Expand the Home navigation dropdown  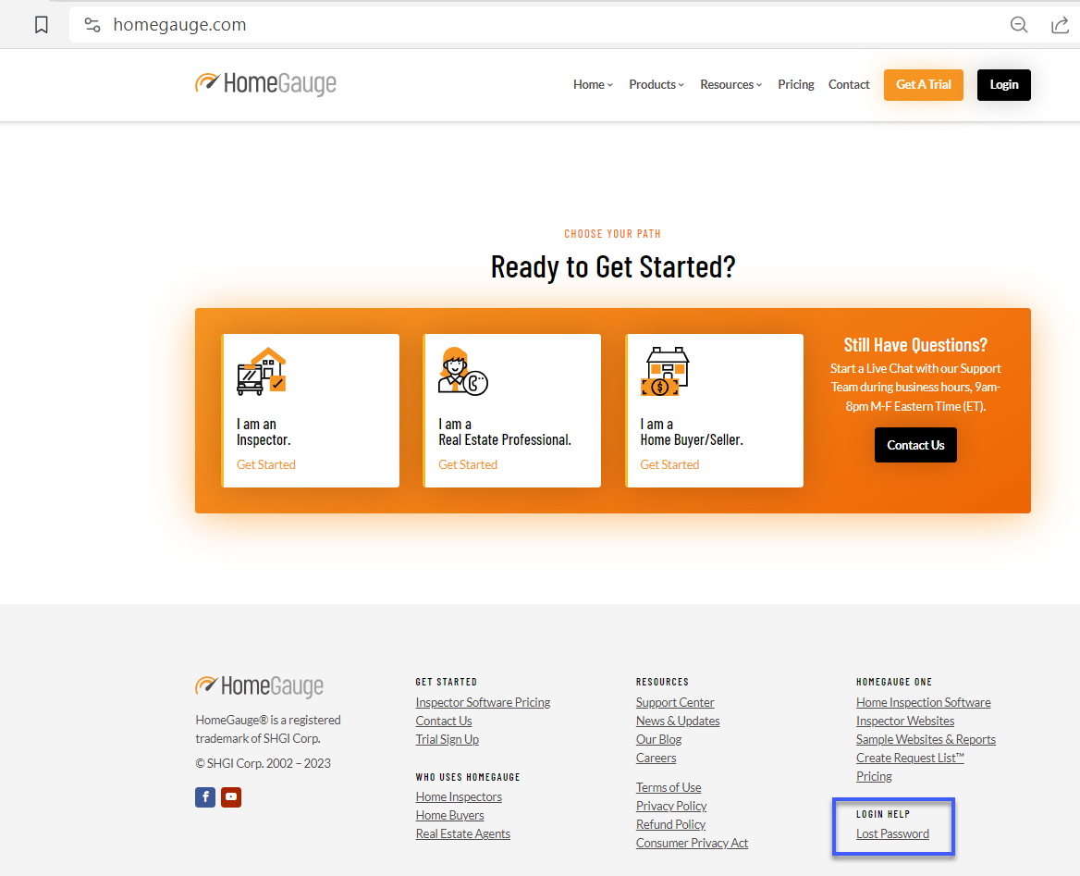tap(592, 84)
